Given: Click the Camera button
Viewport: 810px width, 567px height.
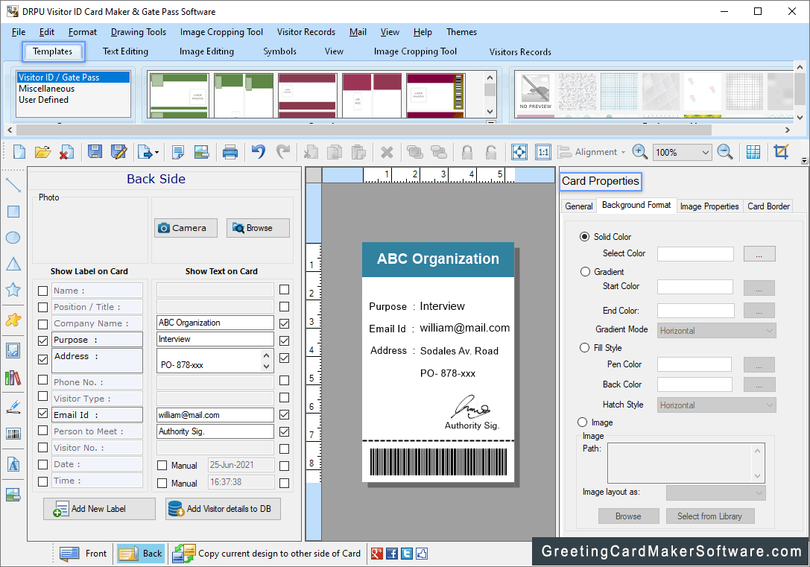Looking at the screenshot, I should pyautogui.click(x=186, y=228).
